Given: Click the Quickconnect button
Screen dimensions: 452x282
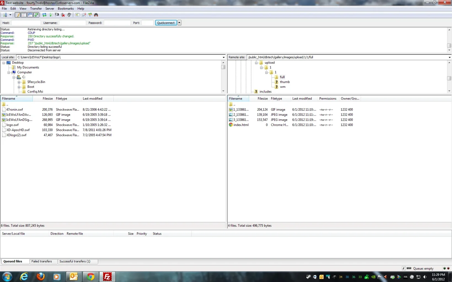Looking at the screenshot, I should 166,23.
